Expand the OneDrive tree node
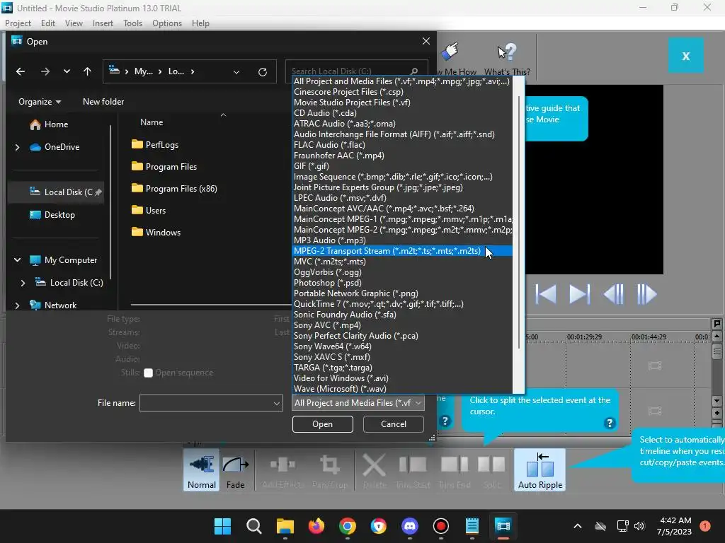Viewport: 725px width, 543px height. coord(18,147)
